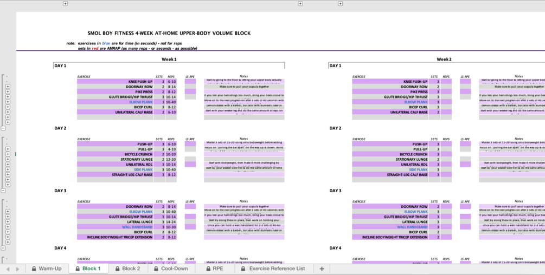Expand the leftmost column outline group
This screenshot has width=545, height=275.
[x=65, y=3]
